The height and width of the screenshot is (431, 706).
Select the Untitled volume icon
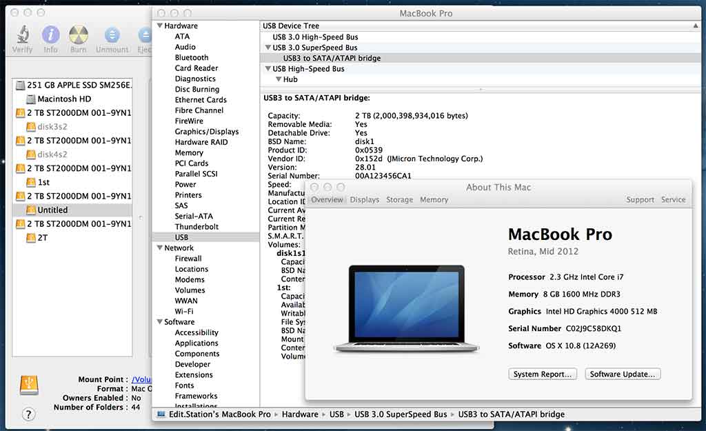(30, 210)
